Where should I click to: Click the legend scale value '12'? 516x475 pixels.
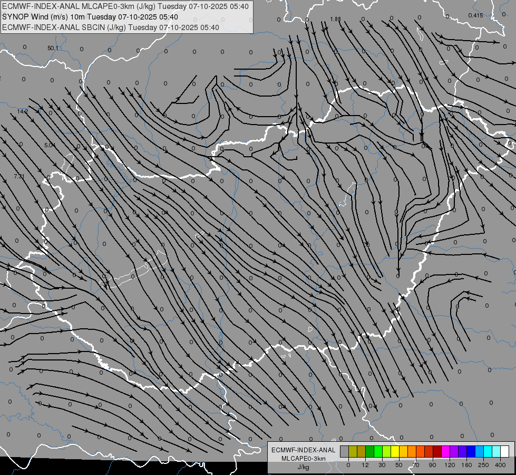(365, 465)
